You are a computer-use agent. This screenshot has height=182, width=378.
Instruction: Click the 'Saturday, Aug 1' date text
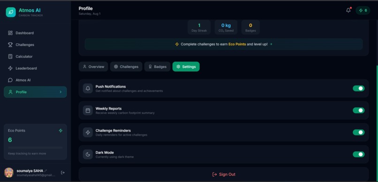coord(90,14)
